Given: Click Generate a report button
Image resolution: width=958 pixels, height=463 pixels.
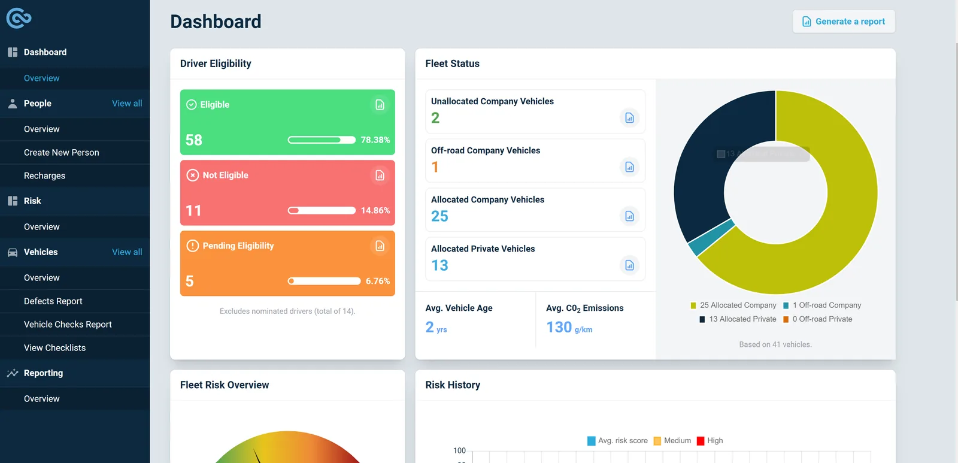Looking at the screenshot, I should coord(844,22).
